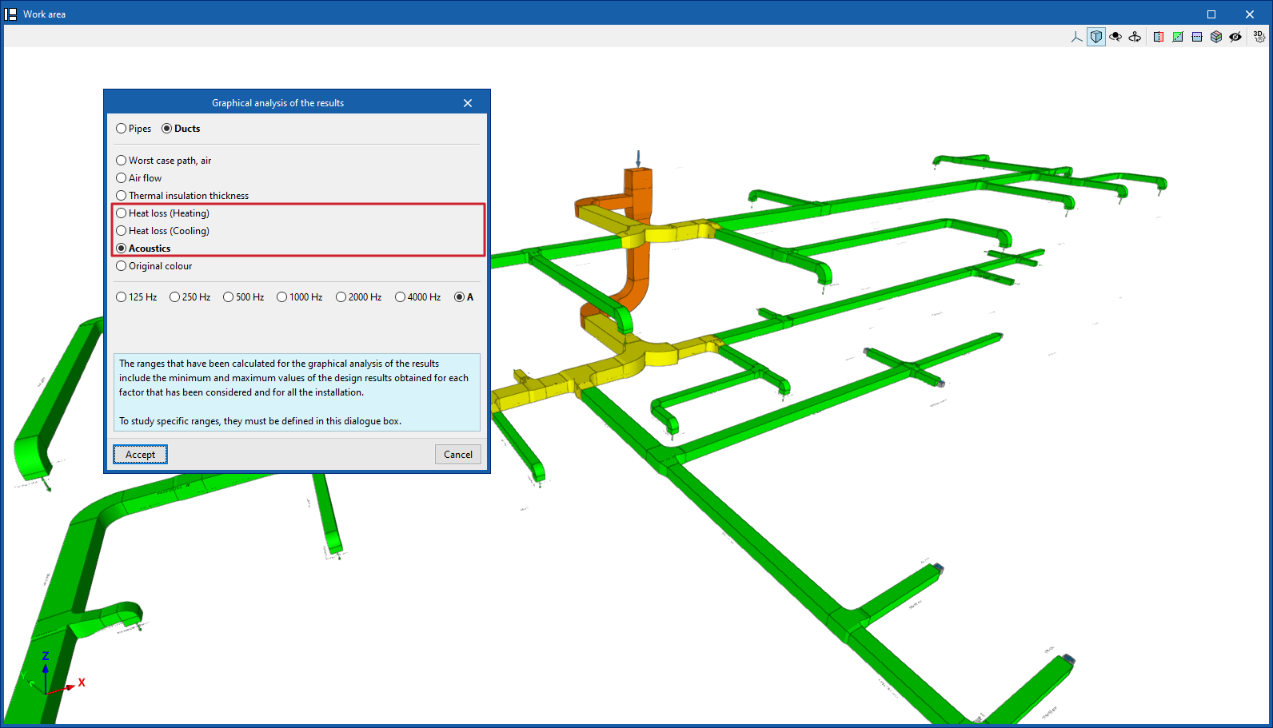This screenshot has height=728, width=1273.
Task: Activate the rotate around anchor icon
Action: click(x=1135, y=37)
